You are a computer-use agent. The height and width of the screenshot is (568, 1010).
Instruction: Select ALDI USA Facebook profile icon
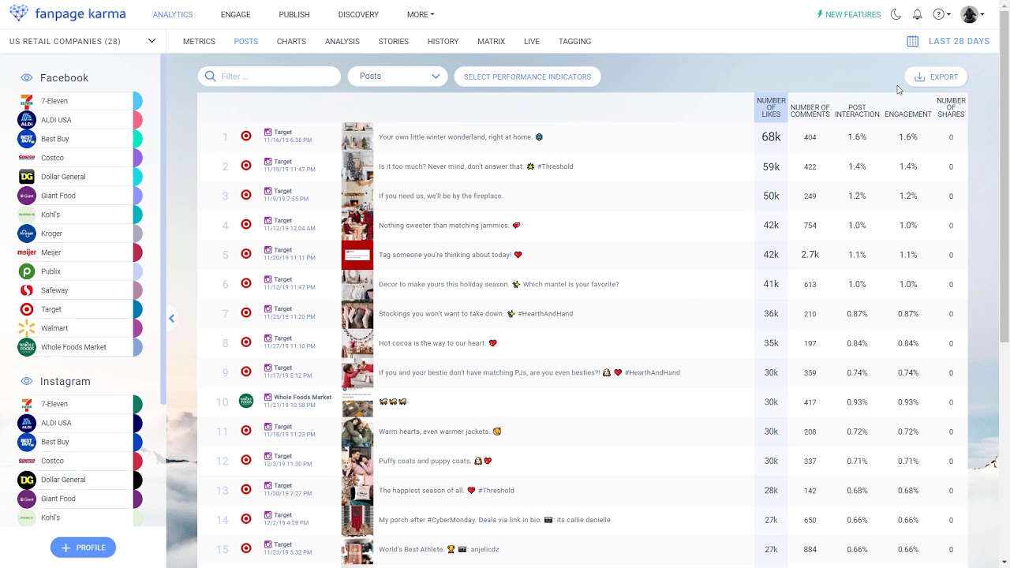tap(27, 120)
